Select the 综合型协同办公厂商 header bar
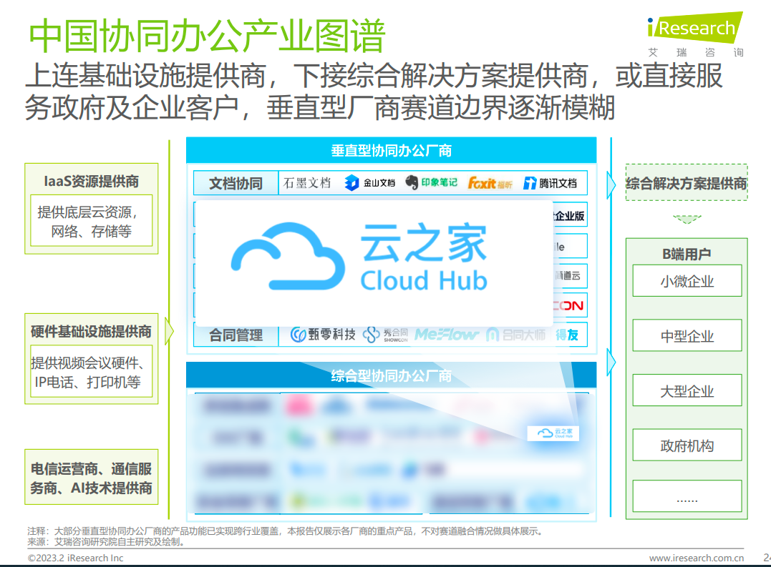The width and height of the screenshot is (771, 567). [x=392, y=375]
